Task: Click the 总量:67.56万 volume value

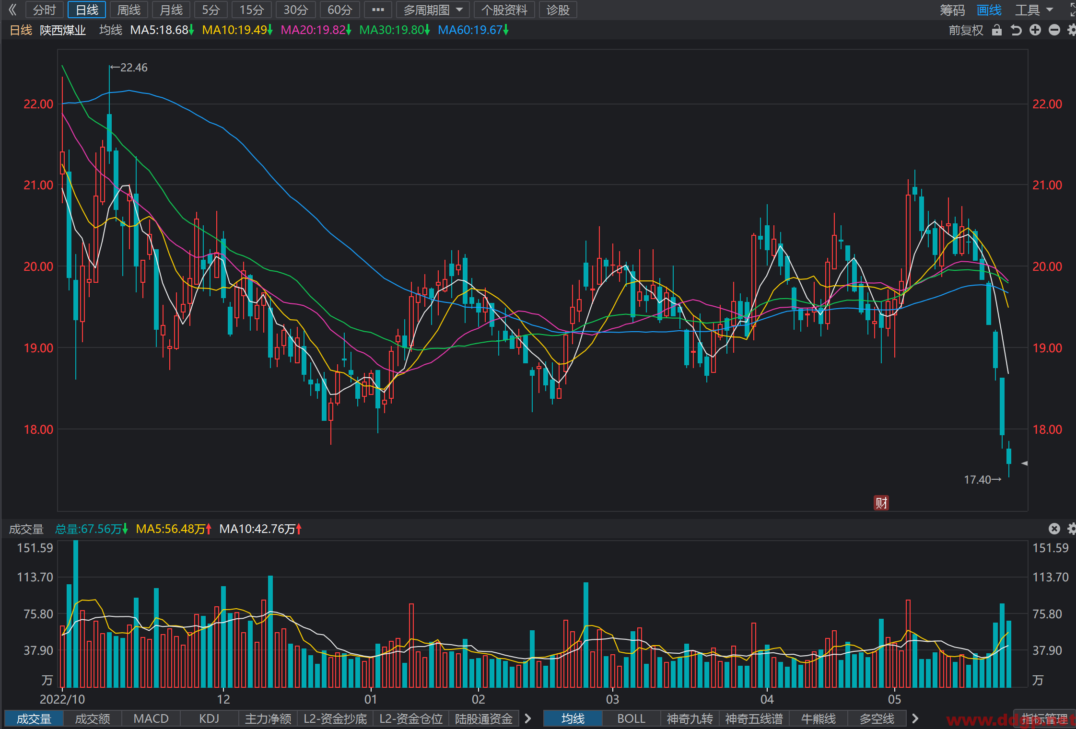Action: tap(91, 529)
